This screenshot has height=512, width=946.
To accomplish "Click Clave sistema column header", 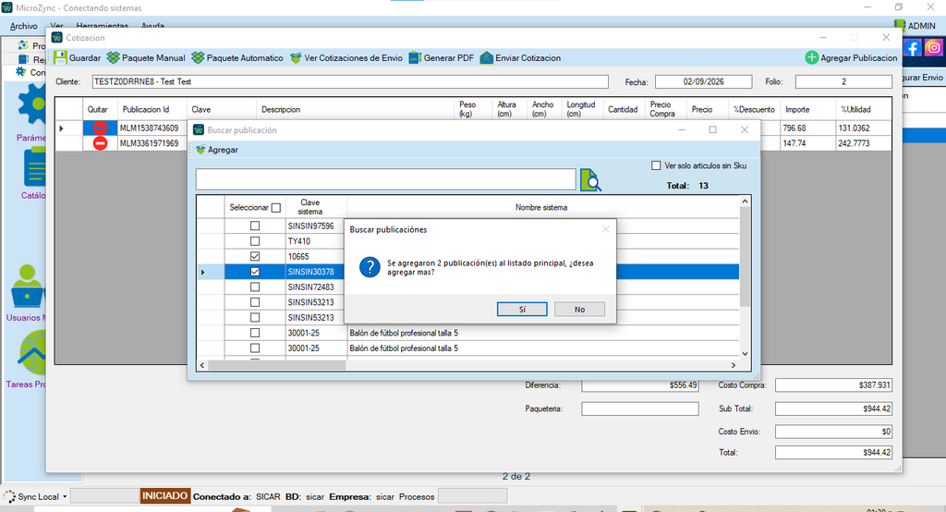I will [x=310, y=207].
